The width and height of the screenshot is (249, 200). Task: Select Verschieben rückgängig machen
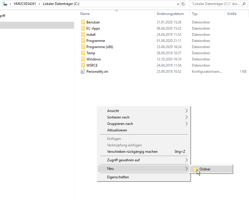click(x=144, y=152)
